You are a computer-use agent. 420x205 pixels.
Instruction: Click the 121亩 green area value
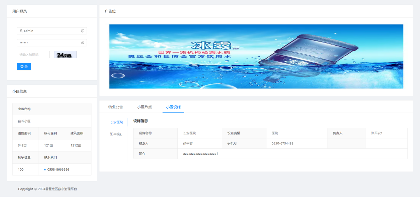[x=48, y=145]
